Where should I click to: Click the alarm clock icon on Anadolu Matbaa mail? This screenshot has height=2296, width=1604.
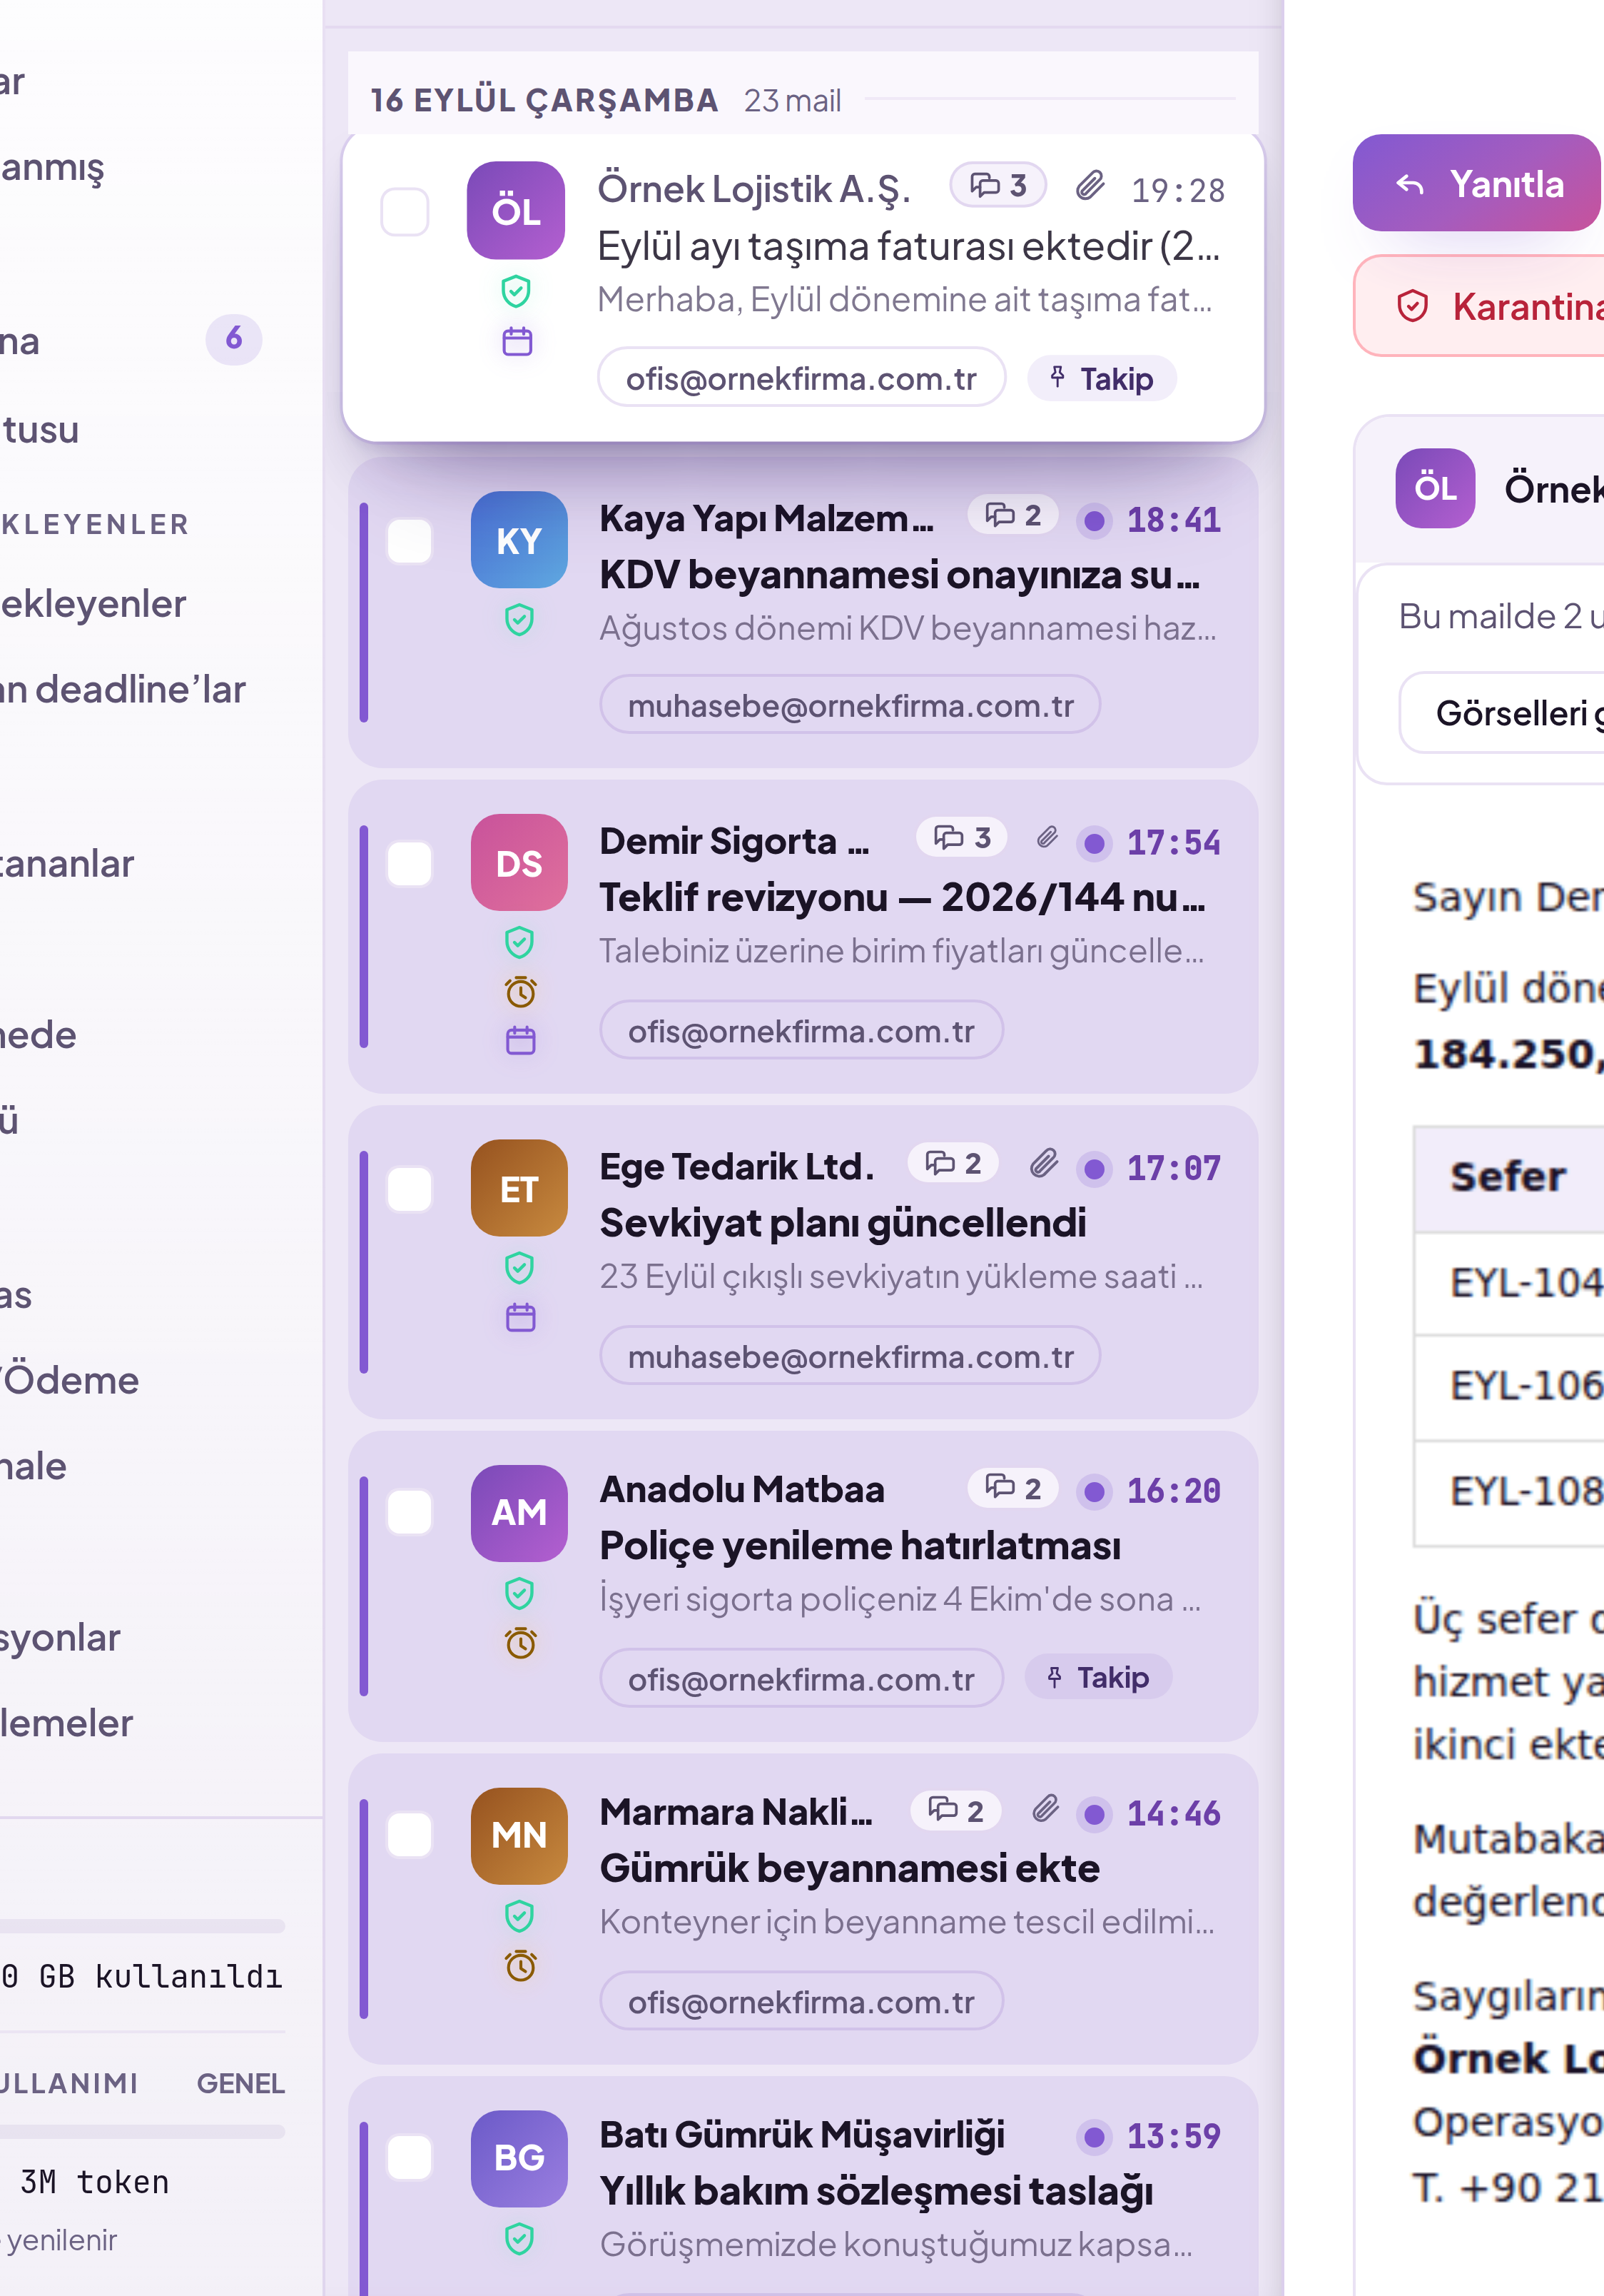521,1643
